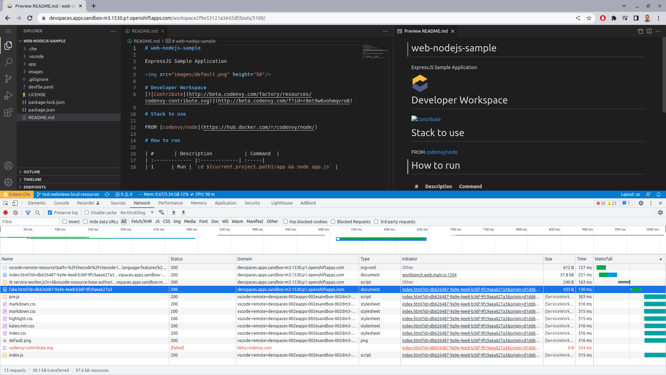Open network search magnifier
The width and height of the screenshot is (666, 375).
click(x=38, y=212)
